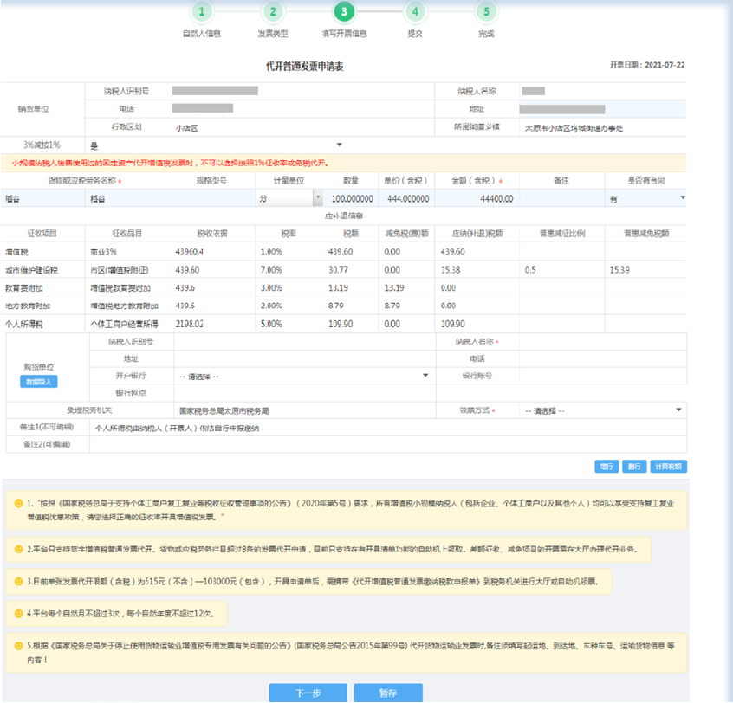Click the 计算税额 button

click(x=669, y=466)
